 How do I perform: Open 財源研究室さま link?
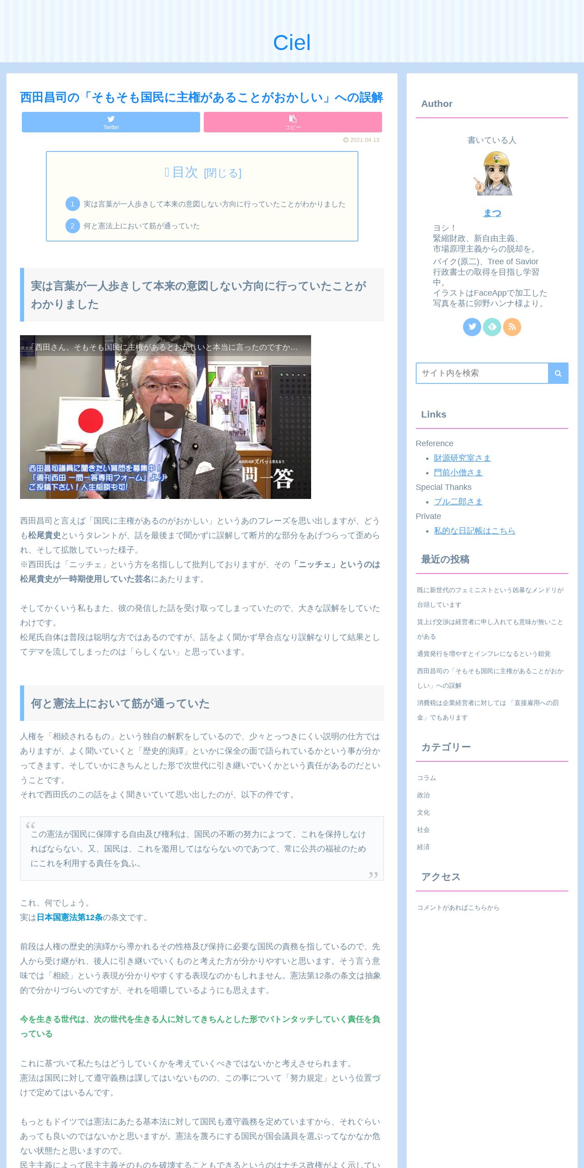[462, 458]
